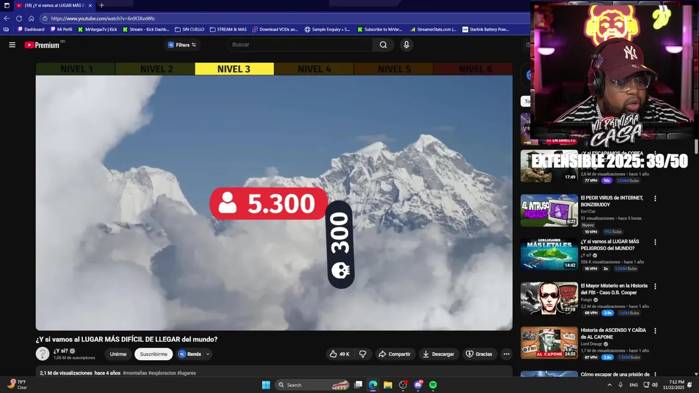Open Task View on taskbar
Image resolution: width=699 pixels, height=393 pixels.
pyautogui.click(x=358, y=385)
